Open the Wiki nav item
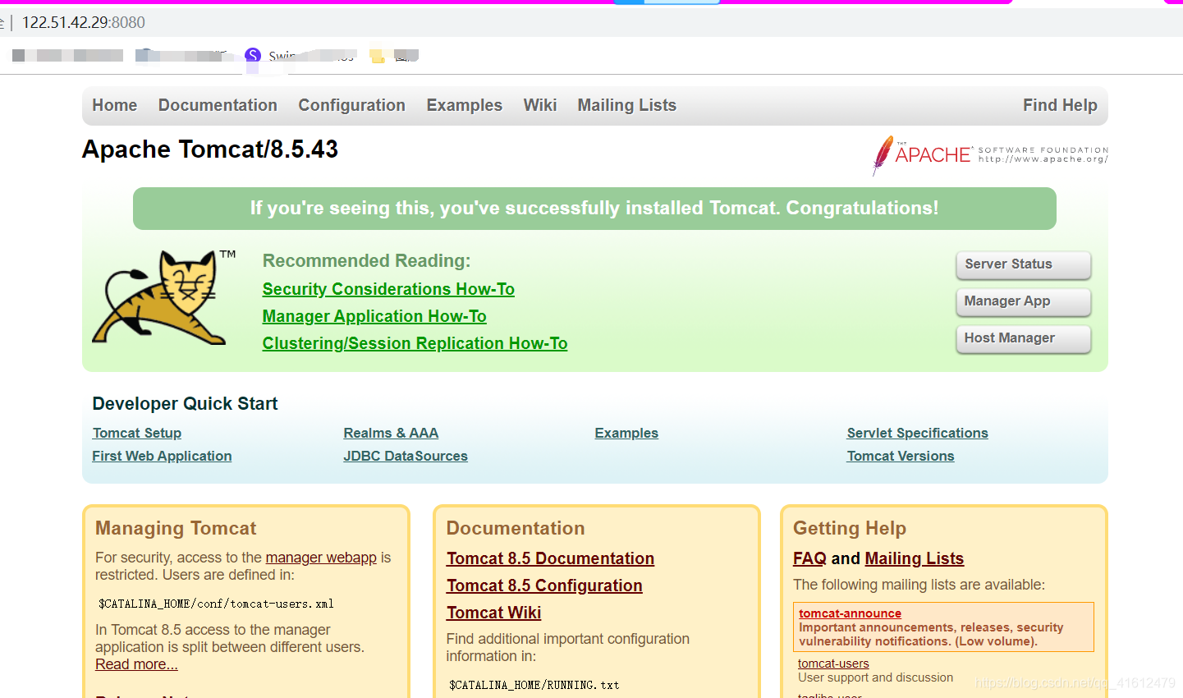1183x698 pixels. (x=540, y=105)
